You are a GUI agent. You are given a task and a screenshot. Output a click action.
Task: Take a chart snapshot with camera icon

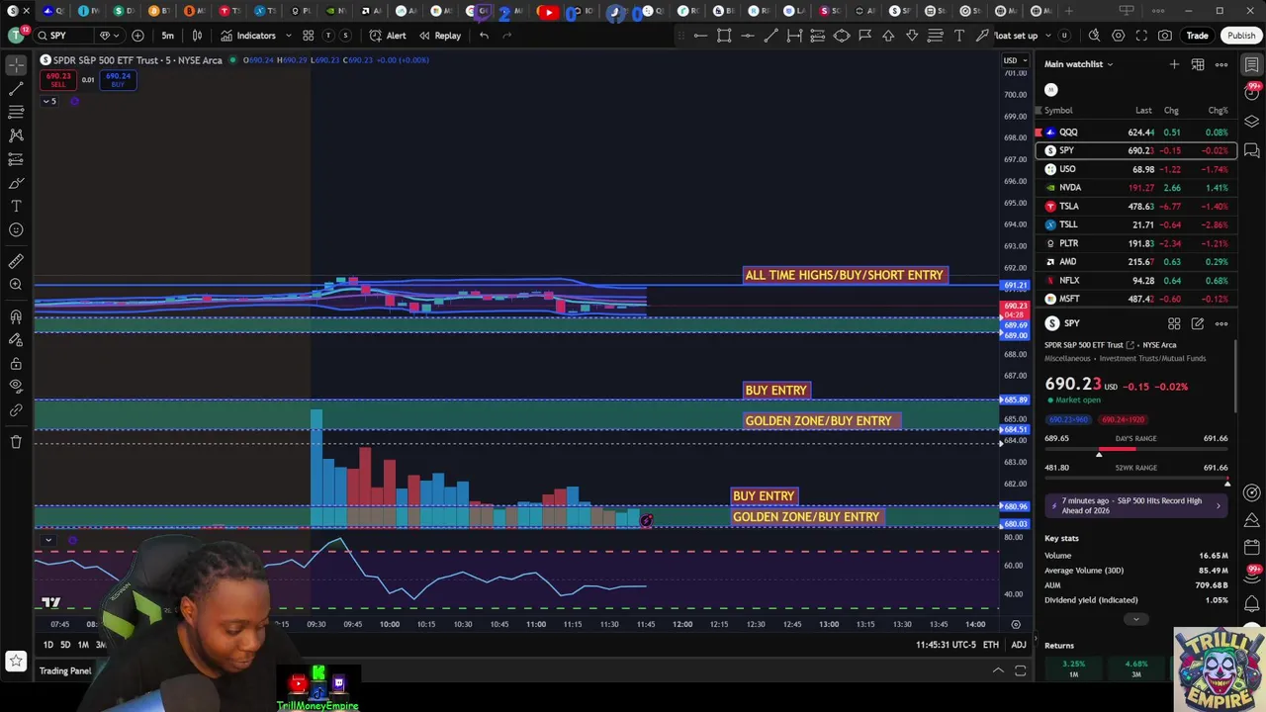point(1165,36)
